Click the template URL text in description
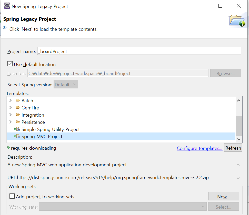The image size is (249, 215). click(x=108, y=177)
